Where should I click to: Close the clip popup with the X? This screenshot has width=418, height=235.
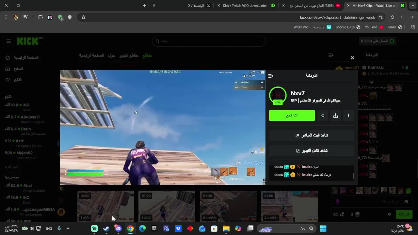coord(352,58)
